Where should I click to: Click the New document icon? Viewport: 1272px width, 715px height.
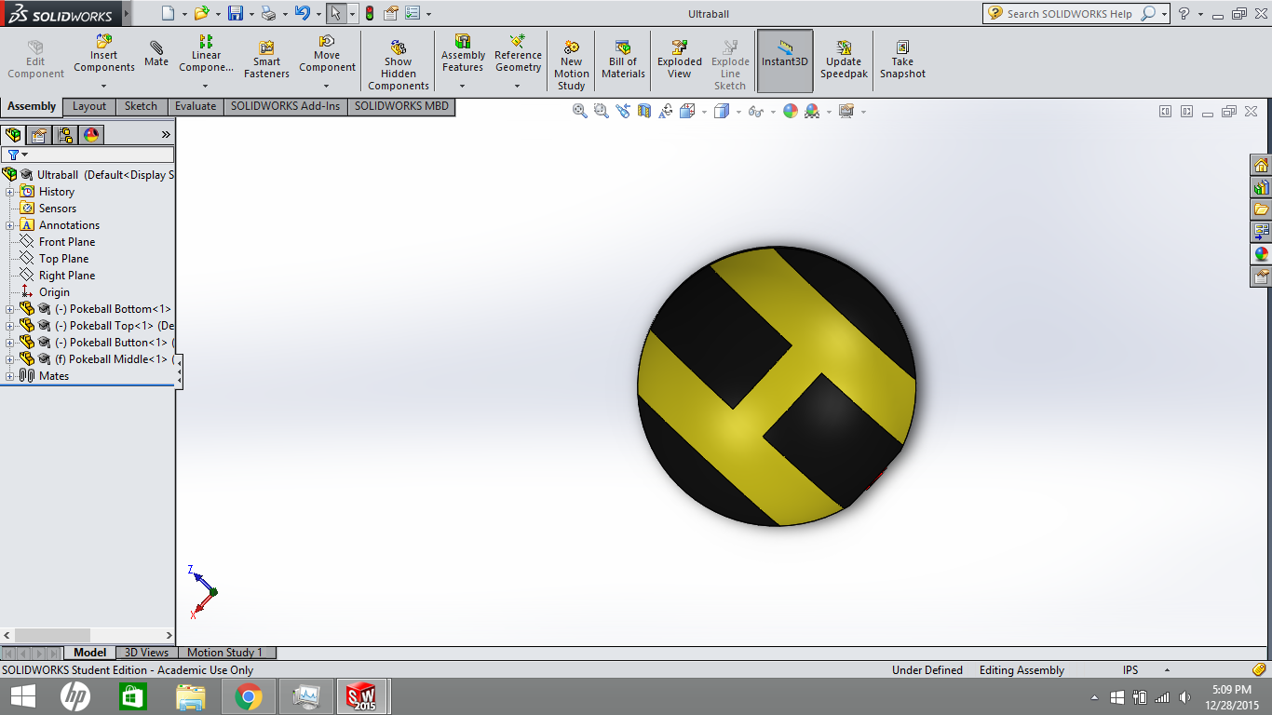point(168,13)
